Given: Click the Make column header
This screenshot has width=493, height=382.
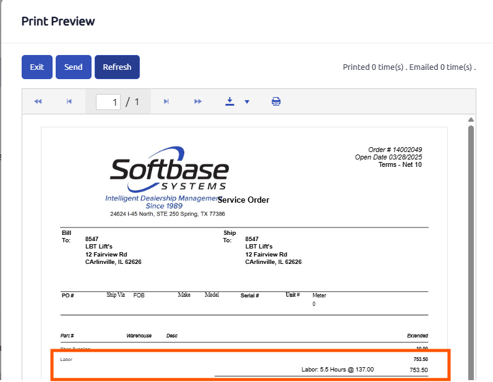Looking at the screenshot, I should pos(184,295).
